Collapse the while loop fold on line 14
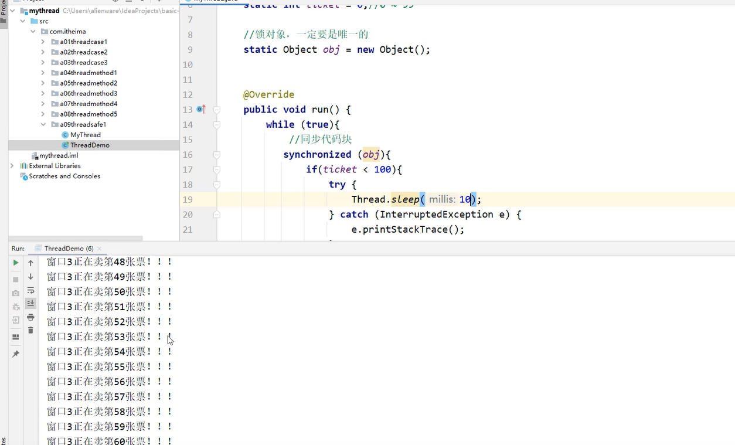The height and width of the screenshot is (445, 735). pos(217,124)
